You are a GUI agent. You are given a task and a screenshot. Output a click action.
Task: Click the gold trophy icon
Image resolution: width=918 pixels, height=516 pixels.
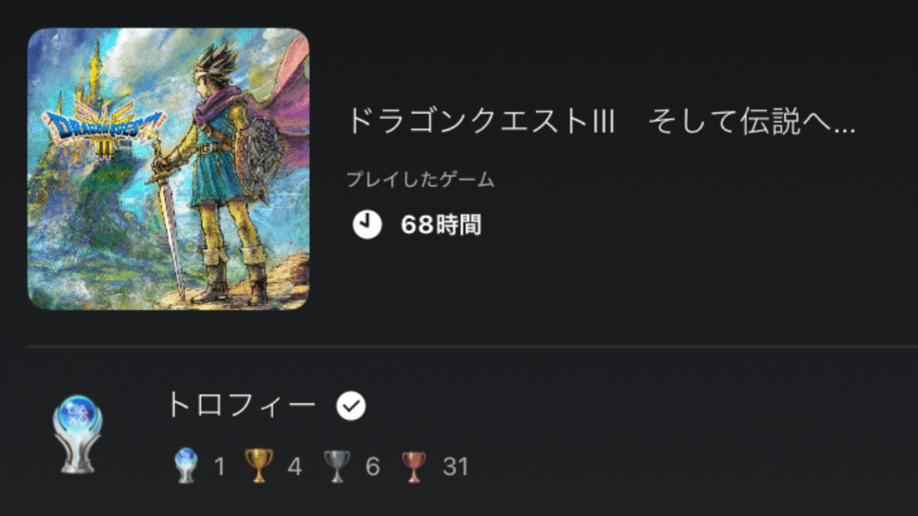pyautogui.click(x=258, y=466)
